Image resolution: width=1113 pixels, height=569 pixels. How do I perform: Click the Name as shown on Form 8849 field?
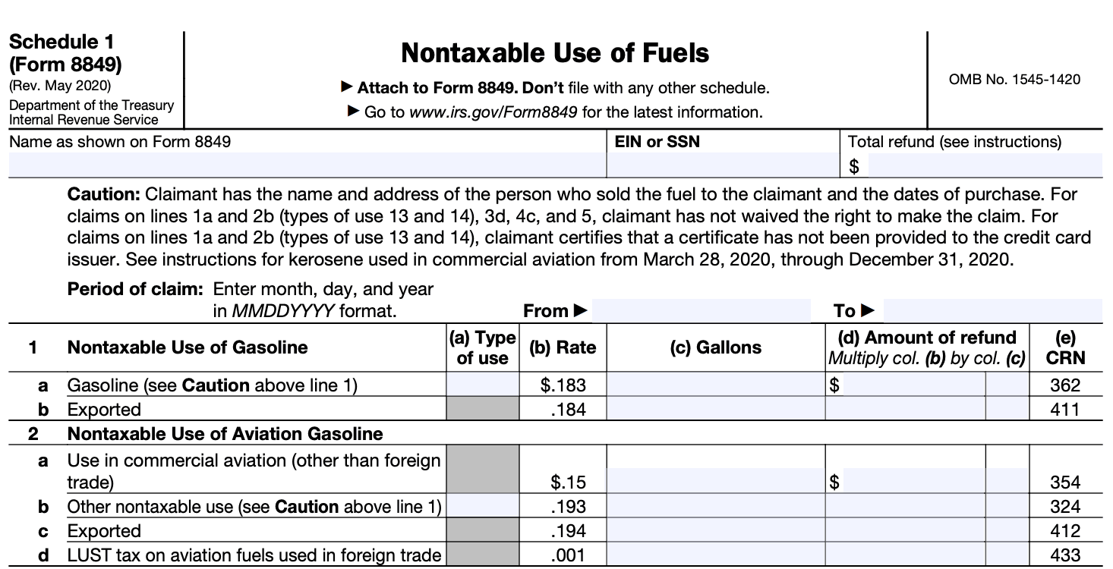(x=307, y=165)
